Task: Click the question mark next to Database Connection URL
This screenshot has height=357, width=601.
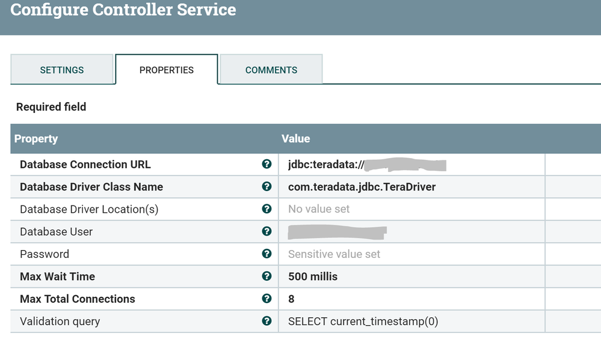Action: [267, 164]
